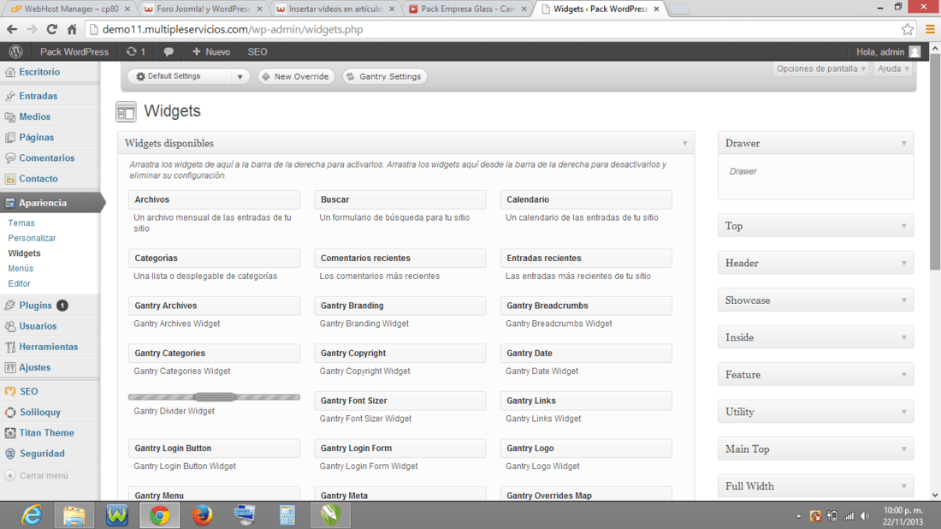Expand the Inside widget area

click(904, 338)
